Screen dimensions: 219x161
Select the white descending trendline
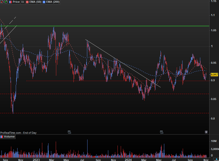(123, 63)
